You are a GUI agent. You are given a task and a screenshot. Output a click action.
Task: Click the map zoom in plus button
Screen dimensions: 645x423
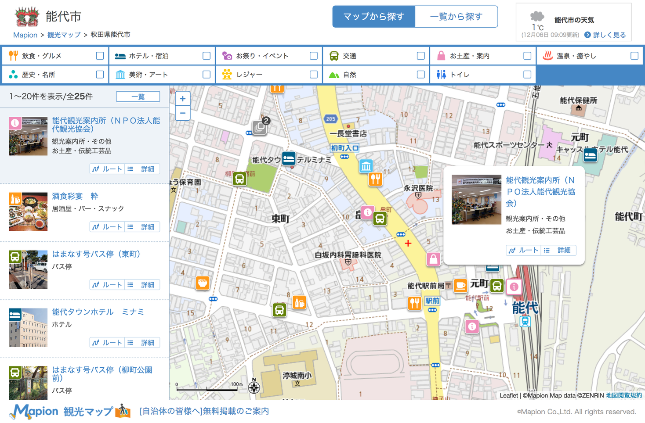183,99
